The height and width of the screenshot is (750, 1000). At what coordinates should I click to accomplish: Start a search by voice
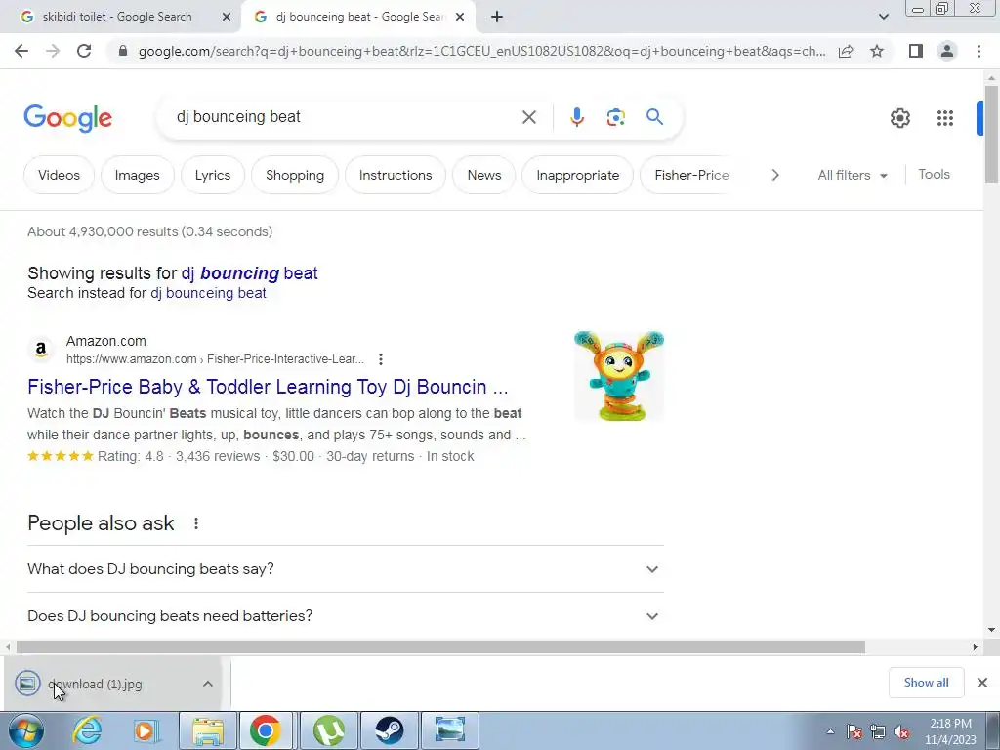pos(576,117)
